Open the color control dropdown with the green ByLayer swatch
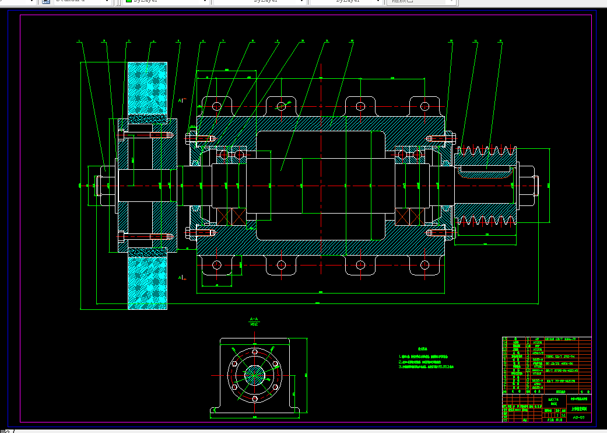 [167, 2]
